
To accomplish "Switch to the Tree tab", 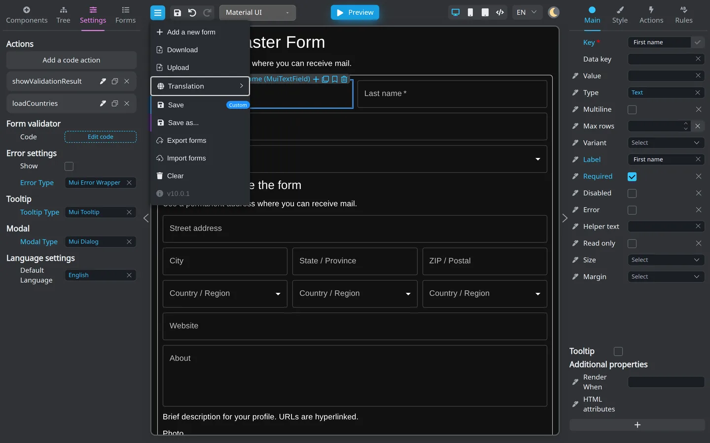I will (63, 15).
